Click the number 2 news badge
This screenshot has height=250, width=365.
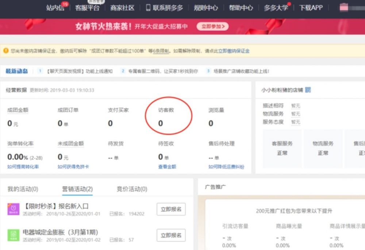coord(123,71)
